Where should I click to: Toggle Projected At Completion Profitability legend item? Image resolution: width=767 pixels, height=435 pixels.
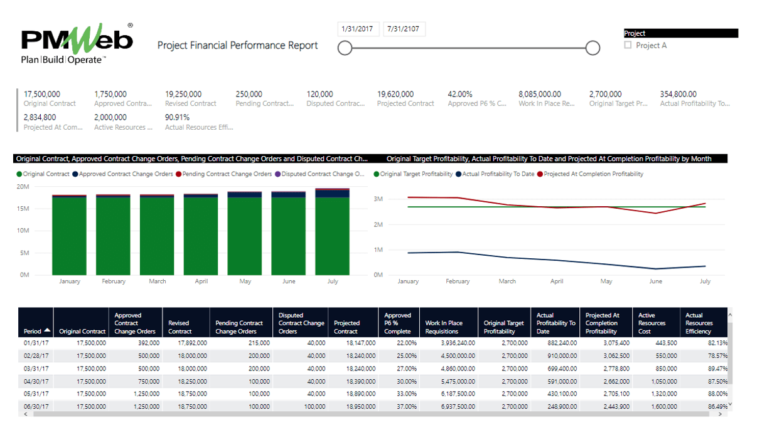tap(590, 174)
